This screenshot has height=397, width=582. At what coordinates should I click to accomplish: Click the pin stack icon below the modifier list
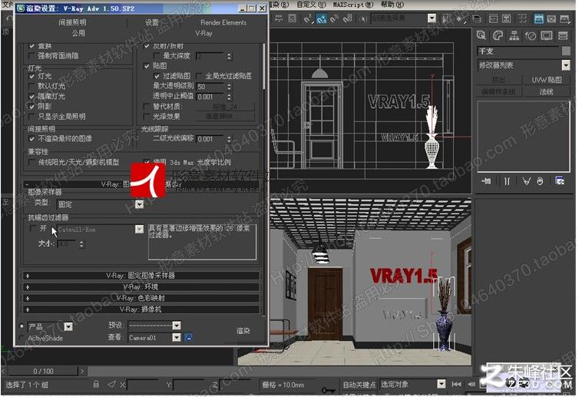click(486, 181)
